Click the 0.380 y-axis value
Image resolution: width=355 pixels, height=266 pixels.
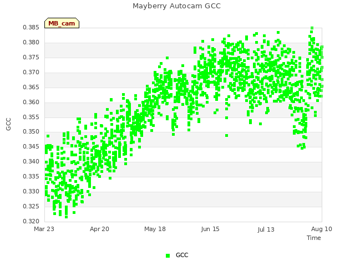(x=31, y=42)
